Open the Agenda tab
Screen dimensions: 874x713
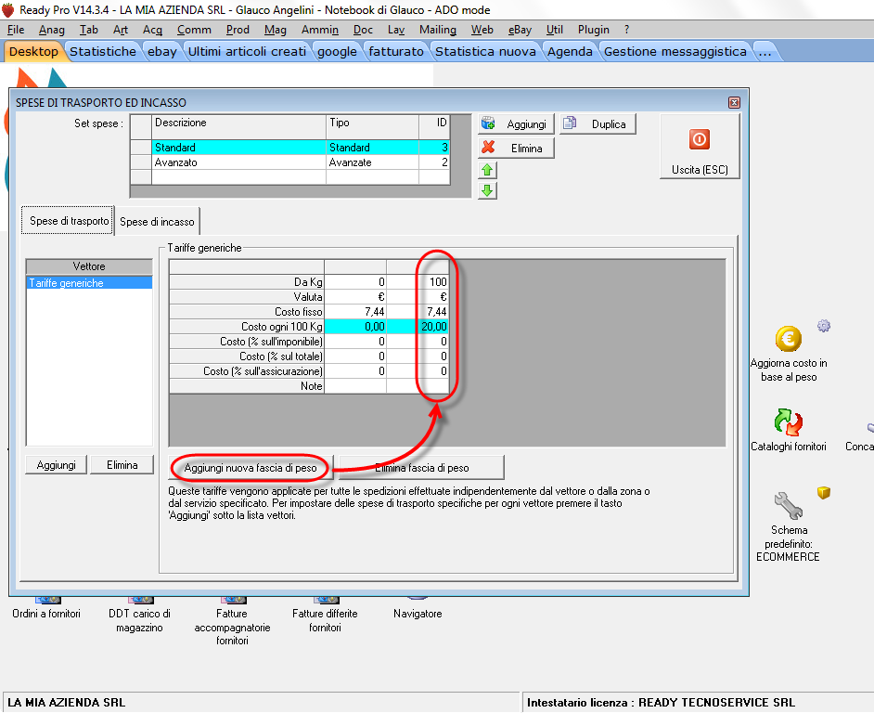point(570,51)
